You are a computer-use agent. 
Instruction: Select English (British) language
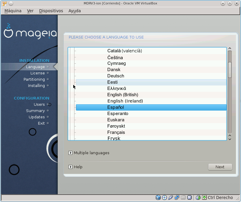pyautogui.click(x=123, y=95)
